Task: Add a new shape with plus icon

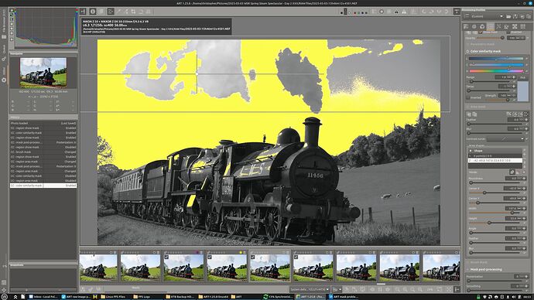Action: click(525, 154)
